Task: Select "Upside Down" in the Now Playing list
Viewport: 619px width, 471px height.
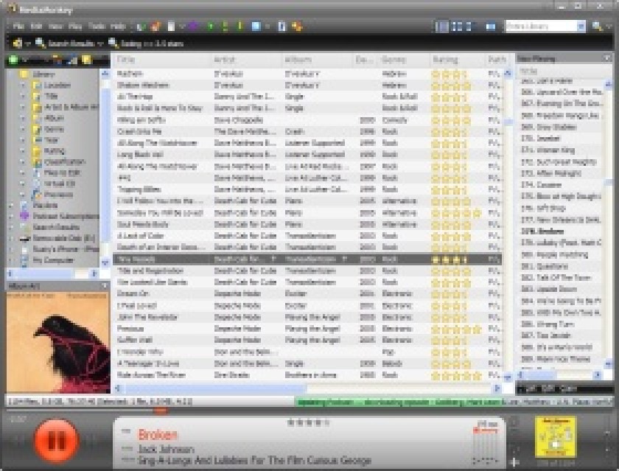Action: click(560, 290)
